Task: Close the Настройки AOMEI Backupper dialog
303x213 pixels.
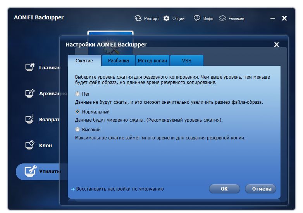Action: (277, 45)
